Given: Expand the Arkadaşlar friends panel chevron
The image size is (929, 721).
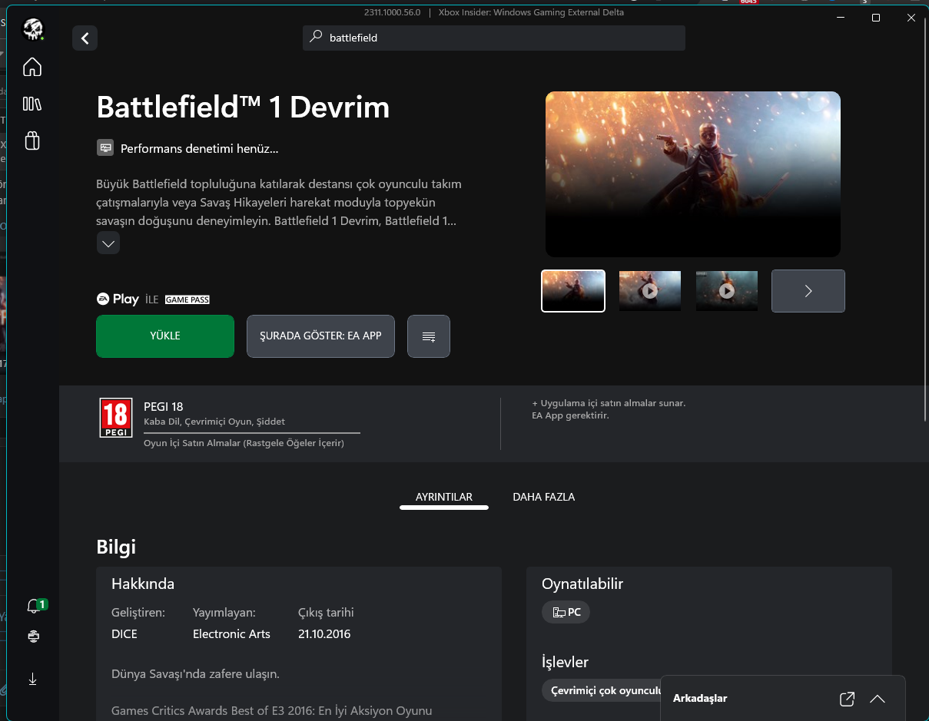Looking at the screenshot, I should [878, 699].
